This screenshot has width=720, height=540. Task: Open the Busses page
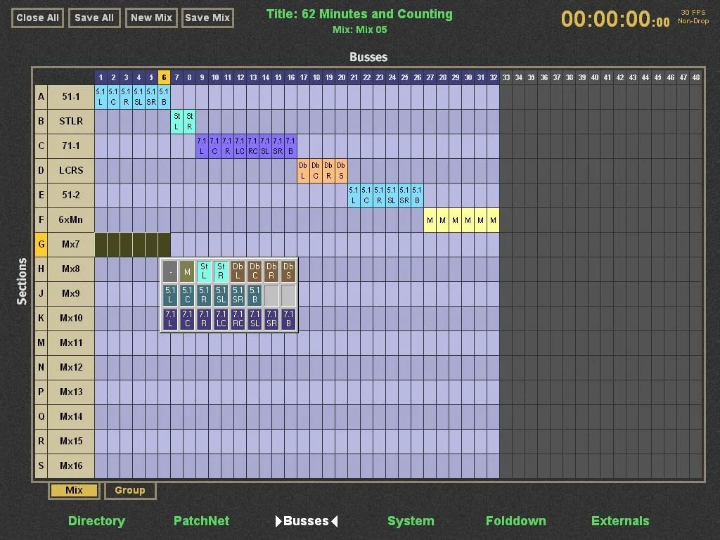[x=307, y=521]
